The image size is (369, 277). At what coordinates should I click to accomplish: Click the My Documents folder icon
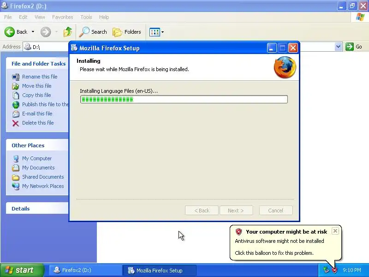coord(16,168)
